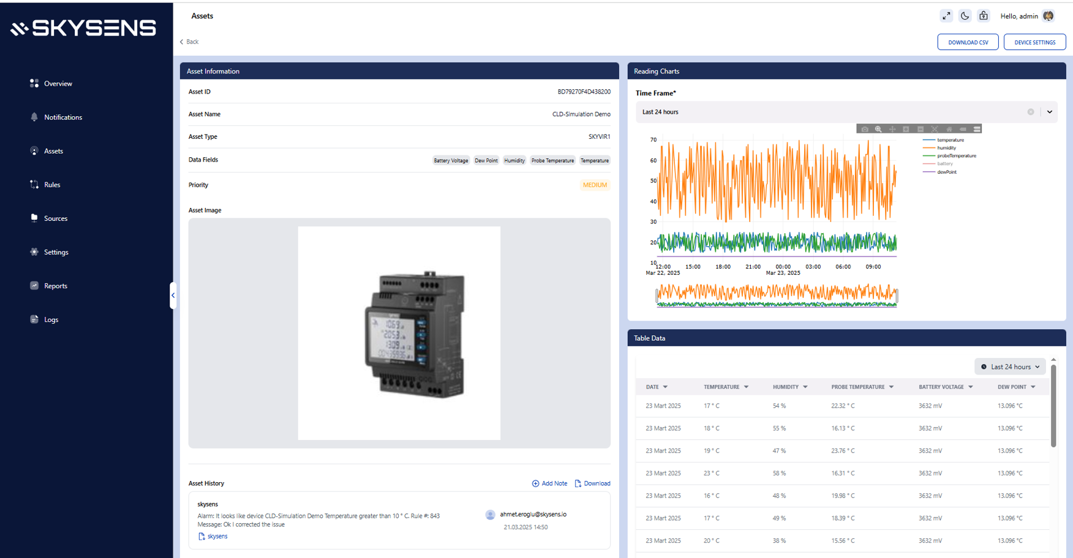Clear the Time Frame selection
The image size is (1073, 558).
click(x=1031, y=112)
